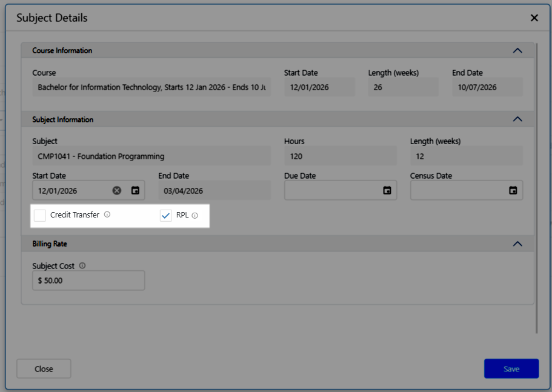Image resolution: width=552 pixels, height=392 pixels.
Task: Click into the Subject Cost field
Action: pos(88,281)
